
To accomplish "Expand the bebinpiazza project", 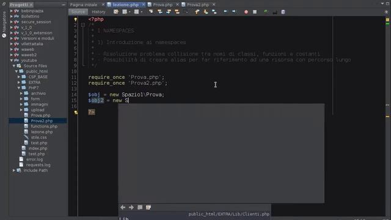I will (11, 11).
